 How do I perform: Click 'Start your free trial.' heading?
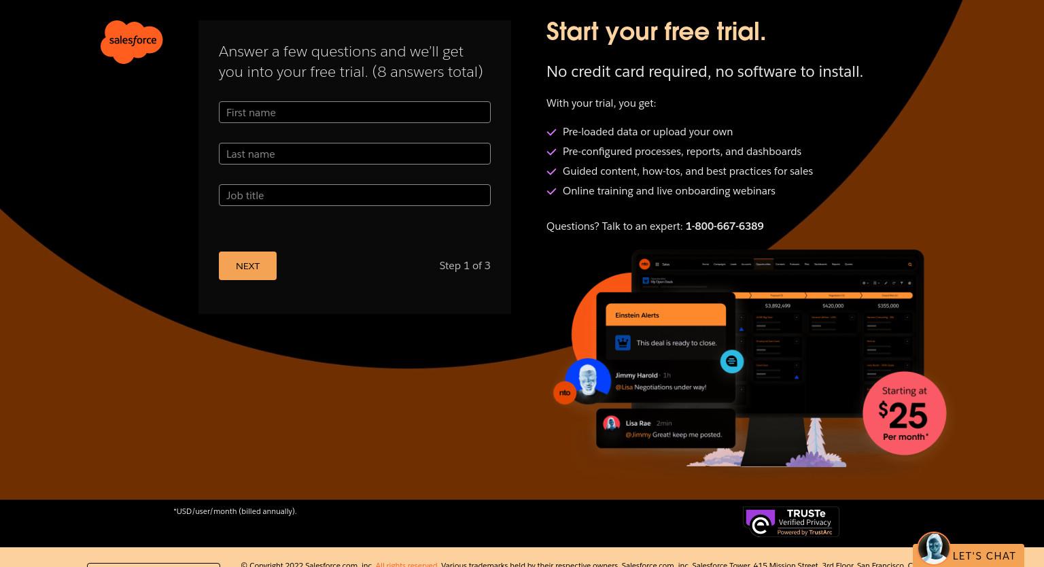point(656,31)
